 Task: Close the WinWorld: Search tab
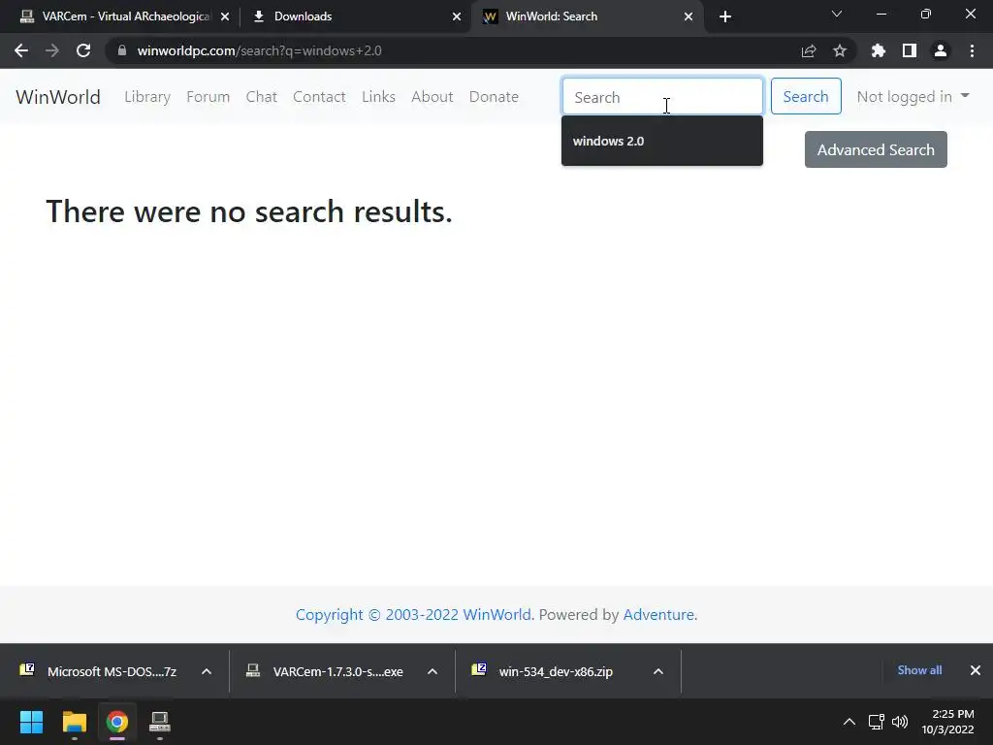pos(689,16)
